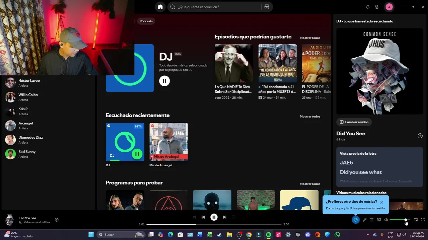Open 'EL PODER DE LA DISCIPLINA' episode
The image size is (428, 240).
(x=316, y=72)
